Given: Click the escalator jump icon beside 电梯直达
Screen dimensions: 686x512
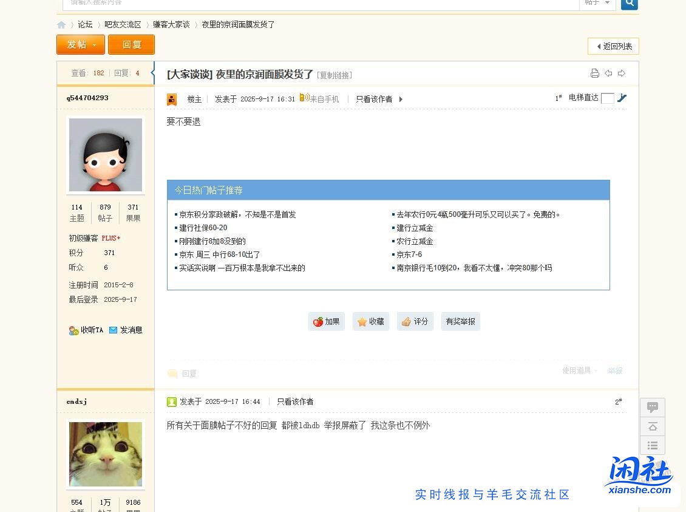Looking at the screenshot, I should (x=622, y=98).
